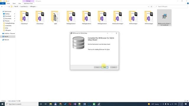Open the Application Tools tab
This screenshot has width=189, height=106.
pyautogui.click(x=28, y=4)
